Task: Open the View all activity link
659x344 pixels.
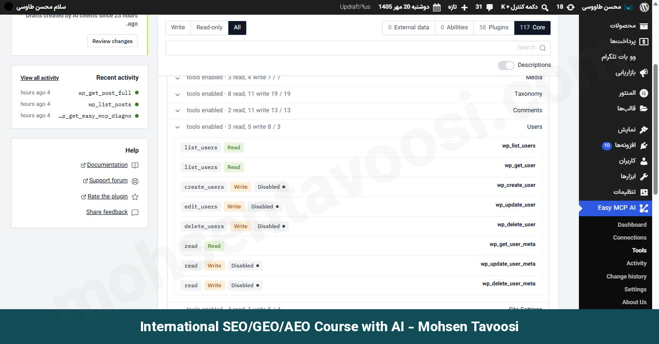Action: (40, 78)
